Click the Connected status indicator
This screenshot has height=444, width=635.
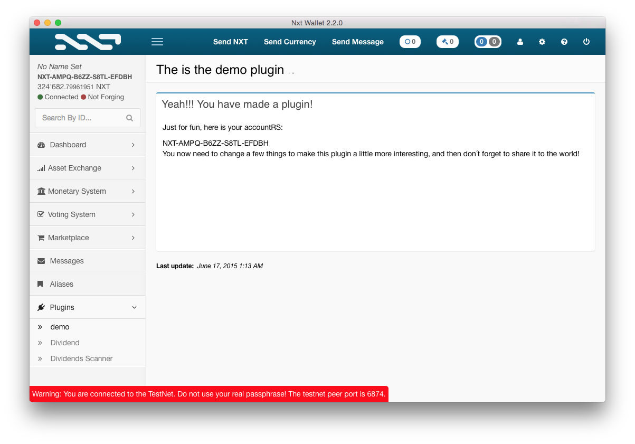58,97
